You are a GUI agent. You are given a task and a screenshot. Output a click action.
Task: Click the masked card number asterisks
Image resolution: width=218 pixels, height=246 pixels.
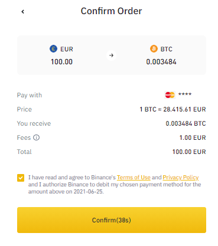[185, 94]
